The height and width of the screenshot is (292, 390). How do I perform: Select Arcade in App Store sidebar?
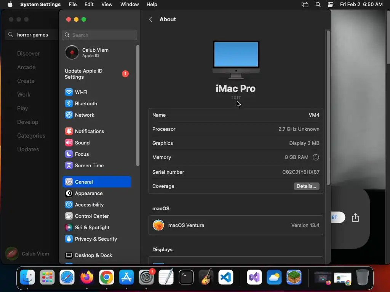pyautogui.click(x=26, y=67)
